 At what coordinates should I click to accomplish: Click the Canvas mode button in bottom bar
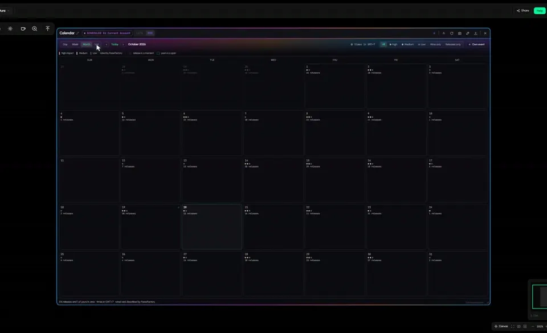pyautogui.click(x=501, y=326)
